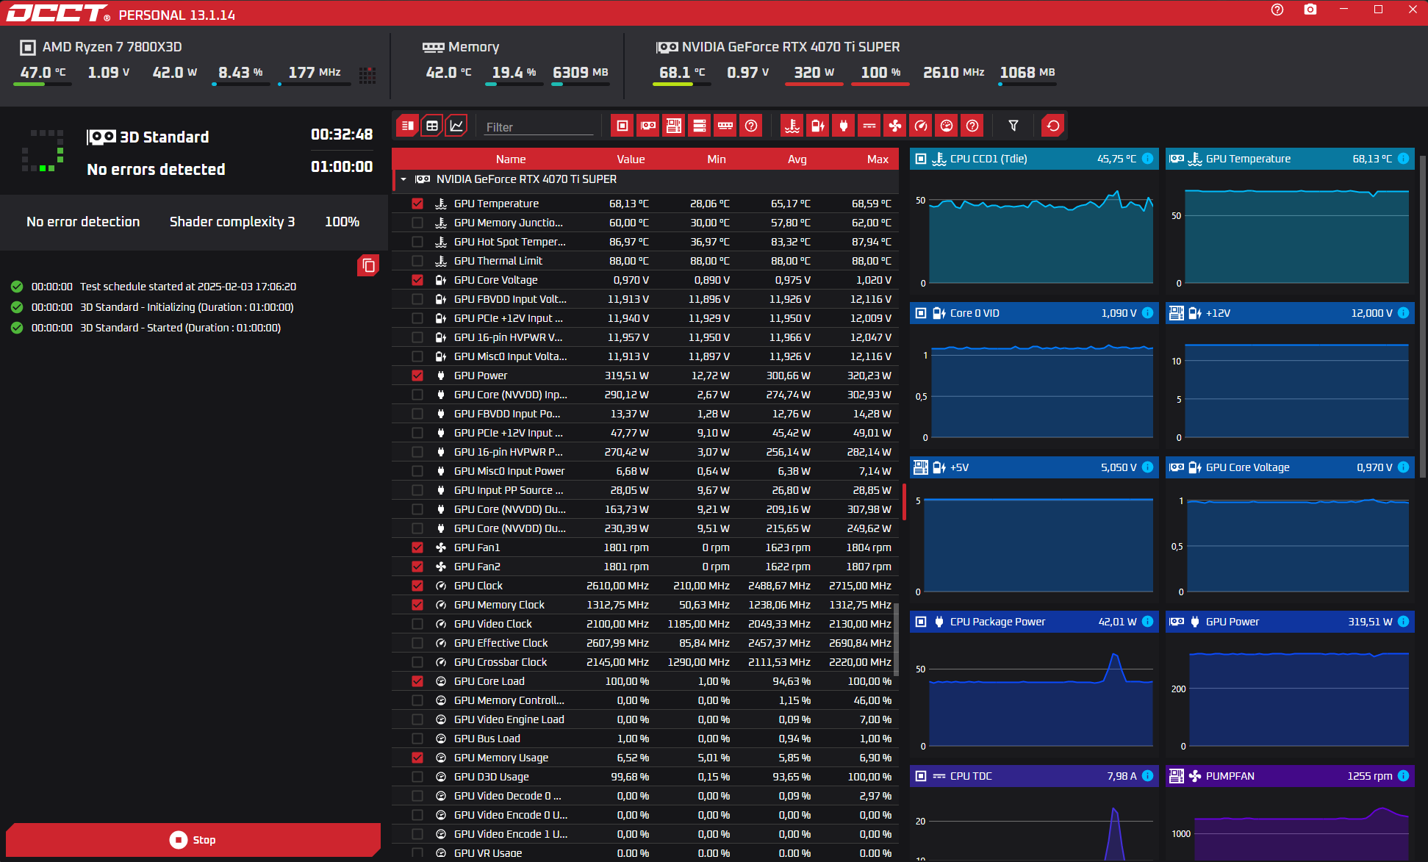The width and height of the screenshot is (1428, 862).
Task: Uncheck the GPU Temperature sensor
Action: pyautogui.click(x=417, y=204)
